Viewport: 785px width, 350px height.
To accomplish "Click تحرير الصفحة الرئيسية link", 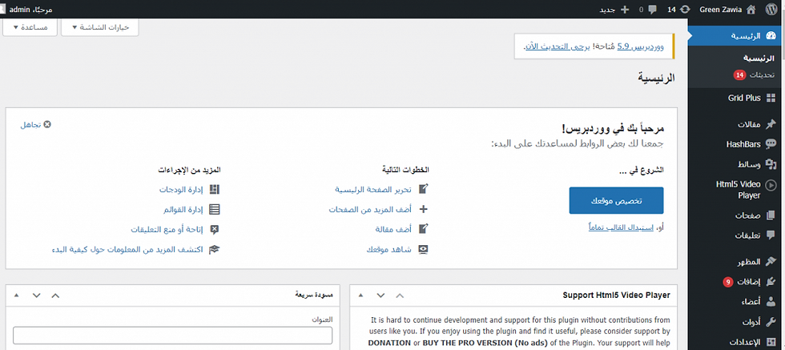I will coord(373,190).
